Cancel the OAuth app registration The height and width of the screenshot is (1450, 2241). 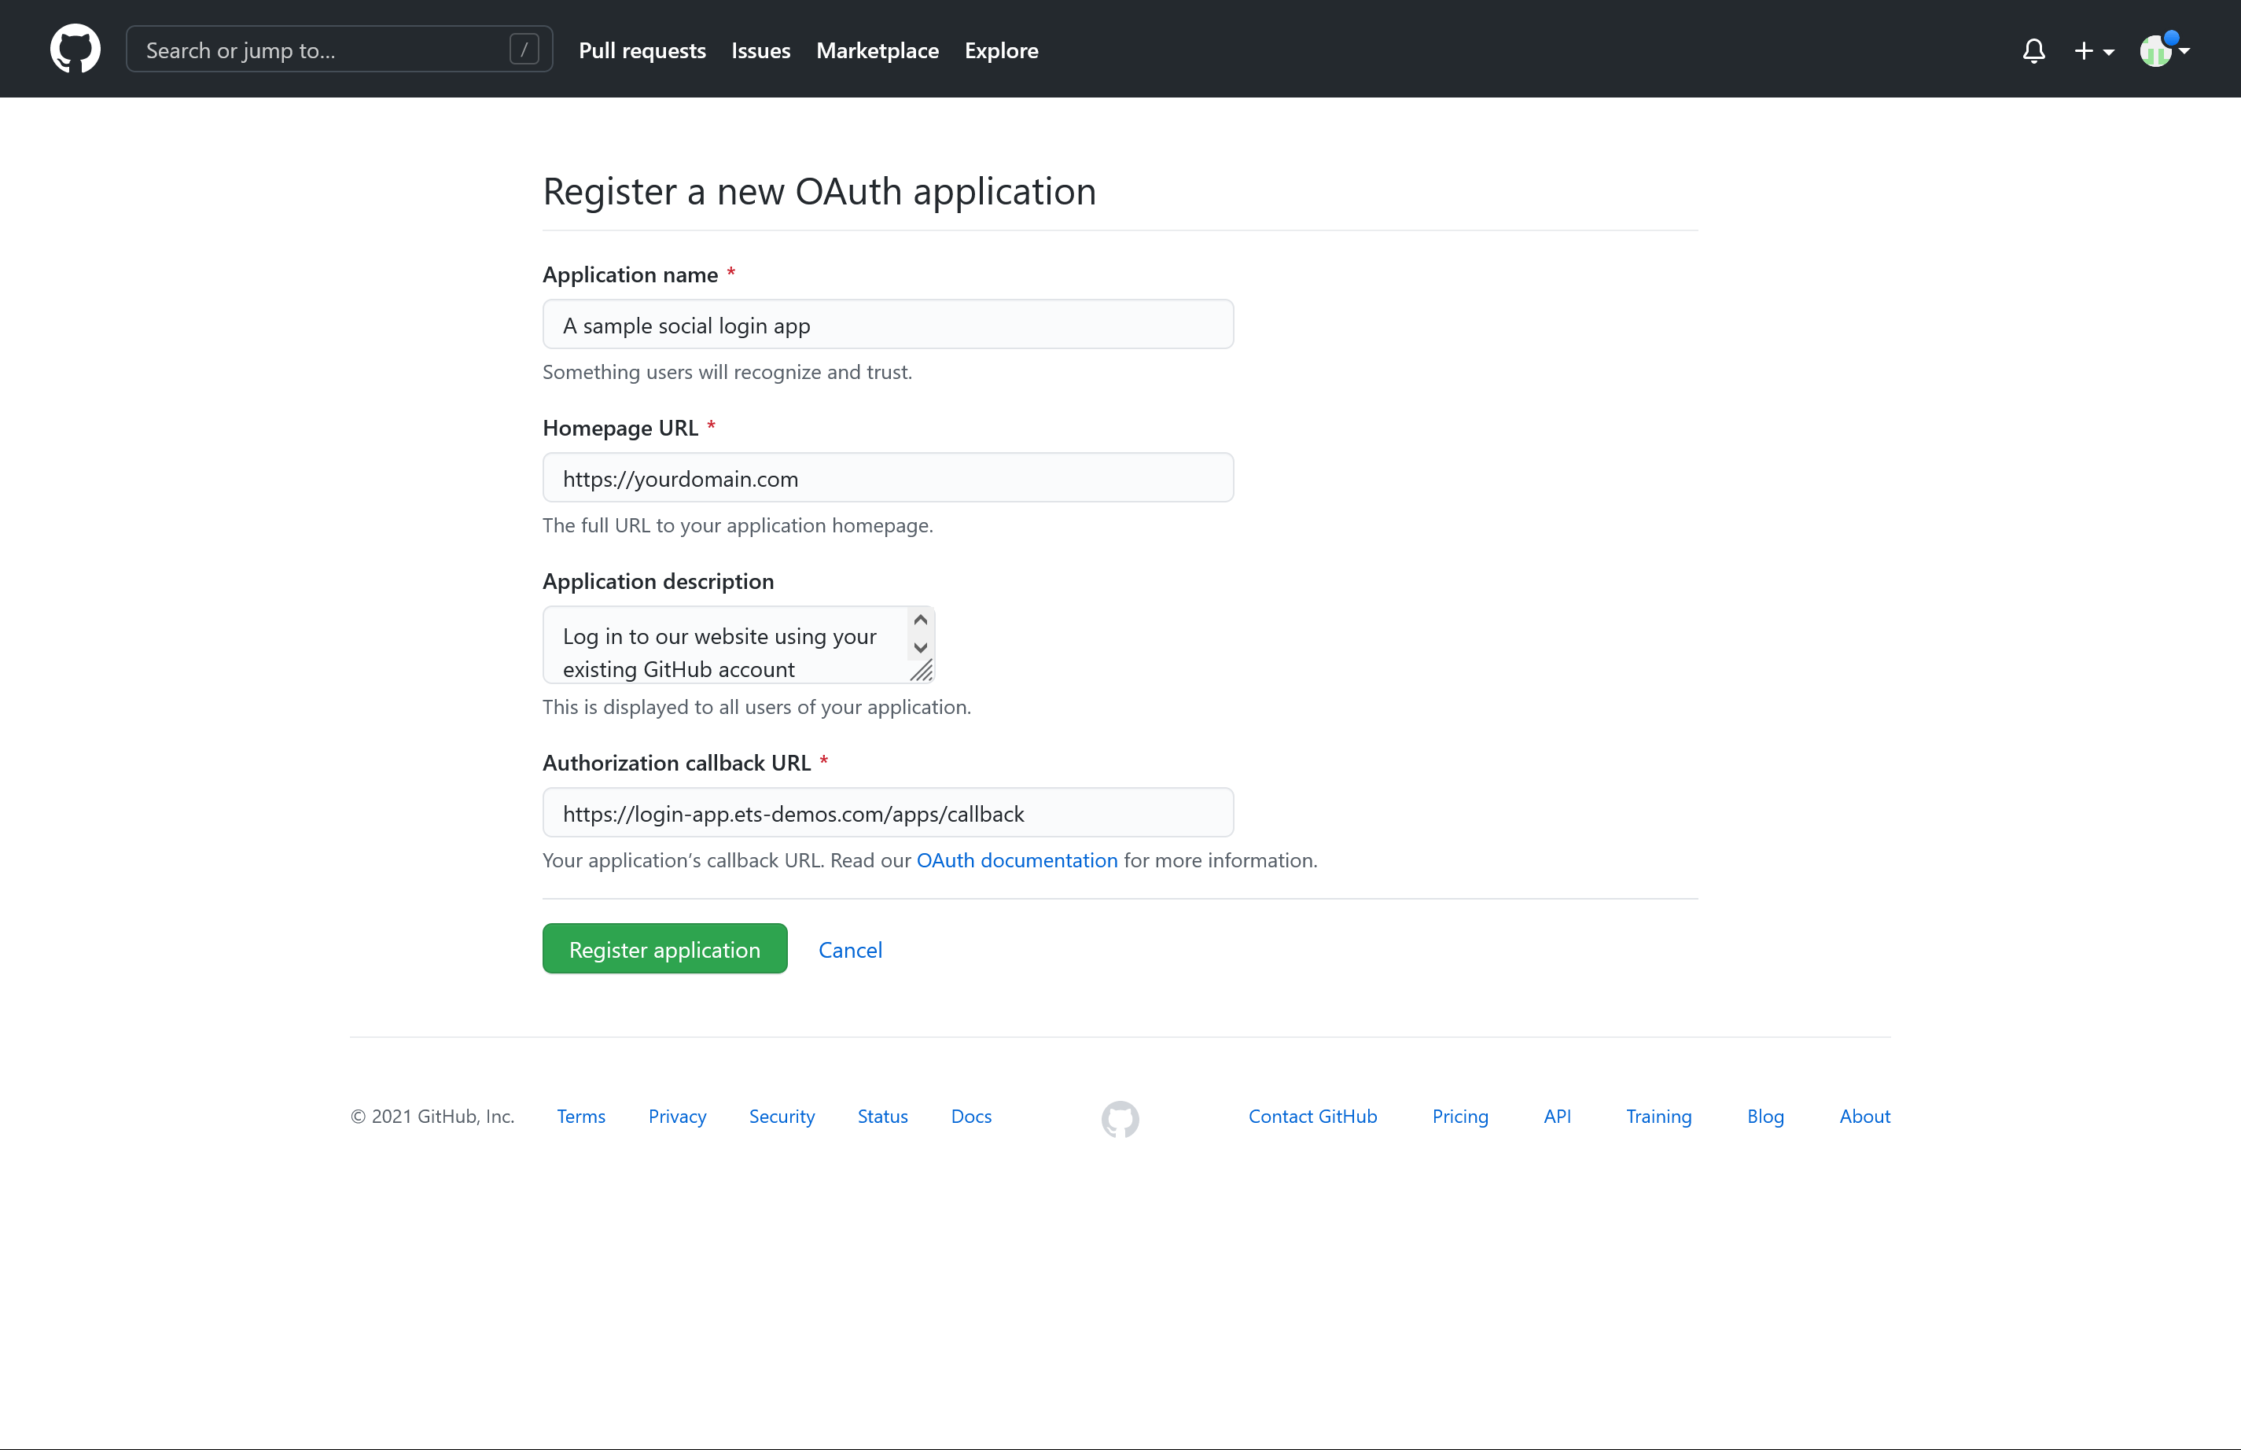(850, 949)
